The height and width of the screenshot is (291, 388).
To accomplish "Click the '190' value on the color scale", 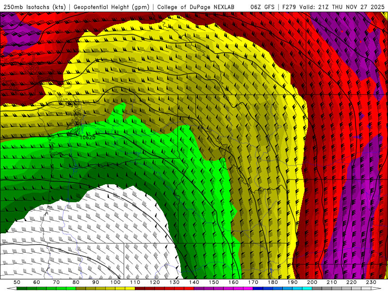I will tap(292, 282).
